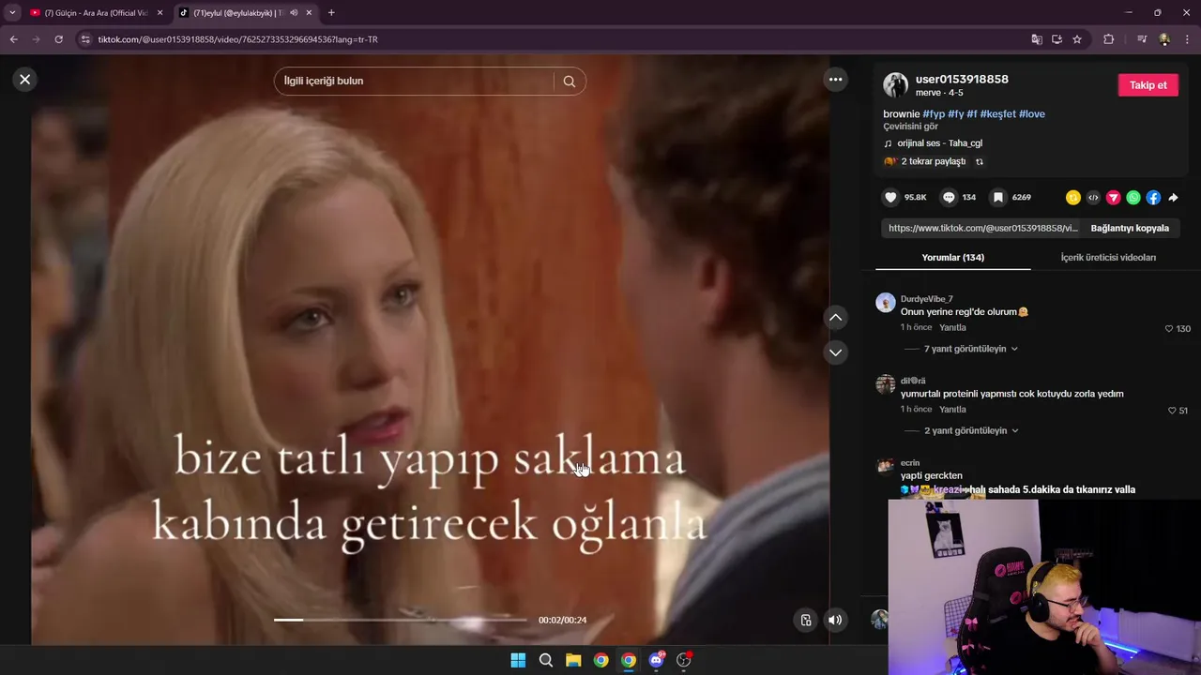Bookmark the page with the star icon
The height and width of the screenshot is (675, 1201).
tap(1077, 39)
